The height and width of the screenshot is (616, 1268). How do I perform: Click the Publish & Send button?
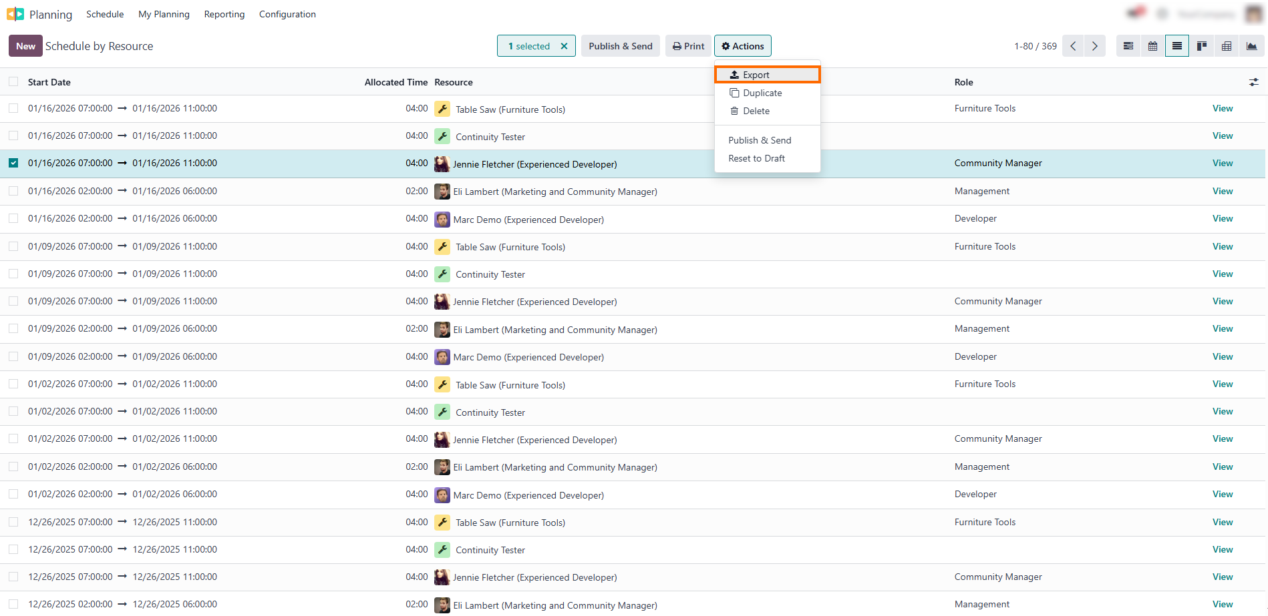(620, 46)
